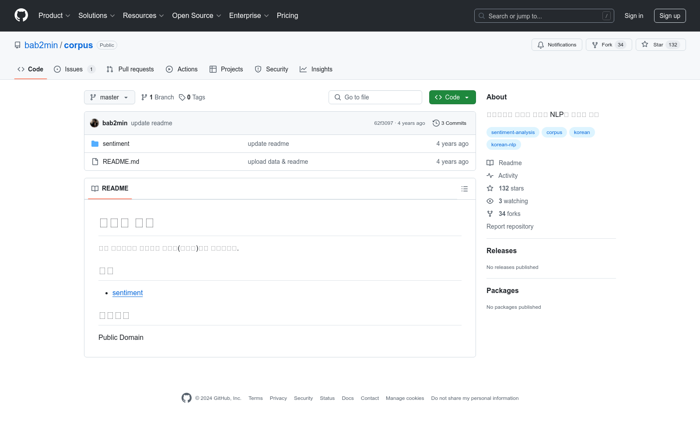This screenshot has width=700, height=438.
Task: Click the README.md file icon
Action: click(x=95, y=162)
